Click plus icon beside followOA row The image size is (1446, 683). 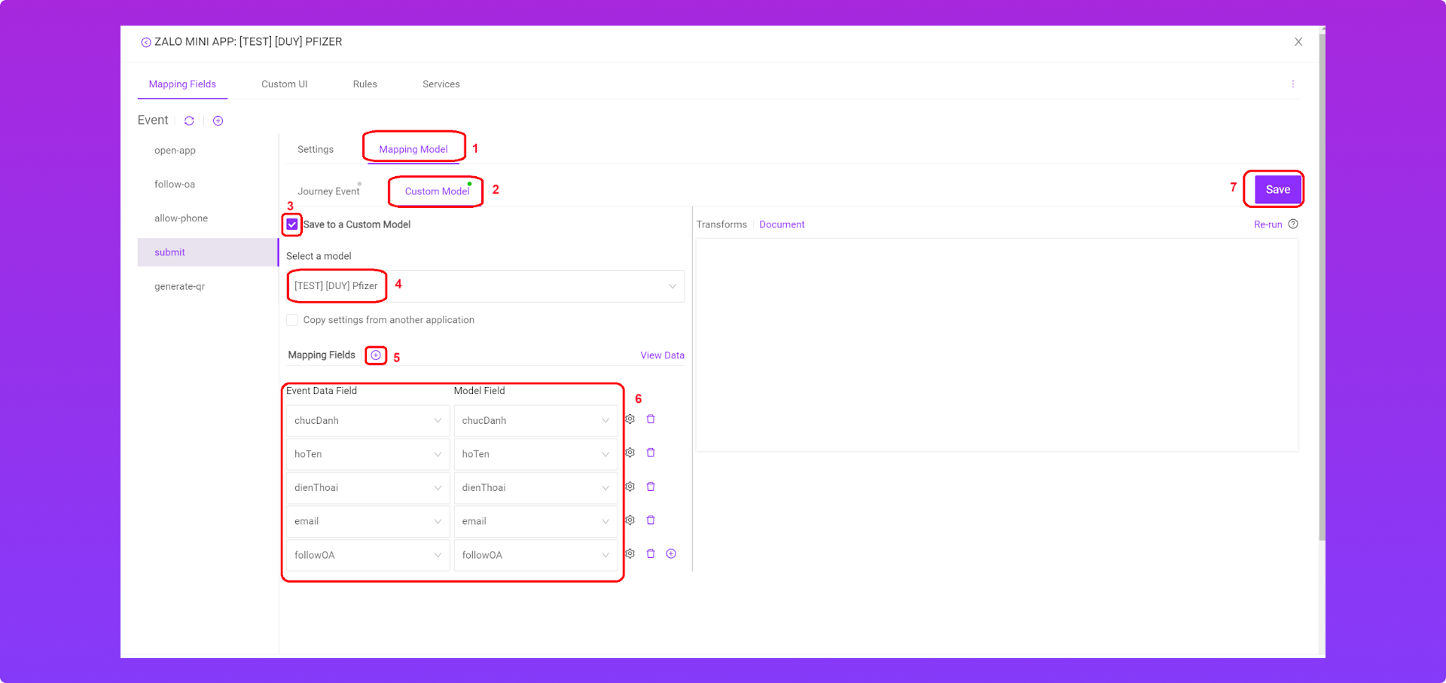pos(671,554)
